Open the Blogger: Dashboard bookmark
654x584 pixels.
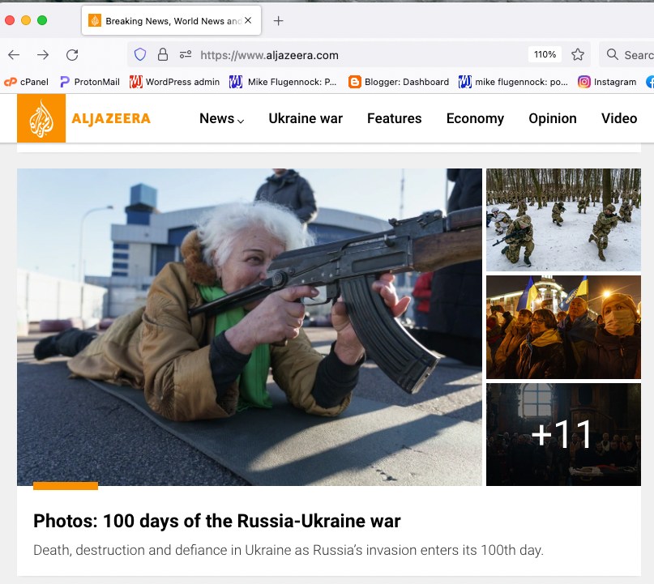pos(399,82)
